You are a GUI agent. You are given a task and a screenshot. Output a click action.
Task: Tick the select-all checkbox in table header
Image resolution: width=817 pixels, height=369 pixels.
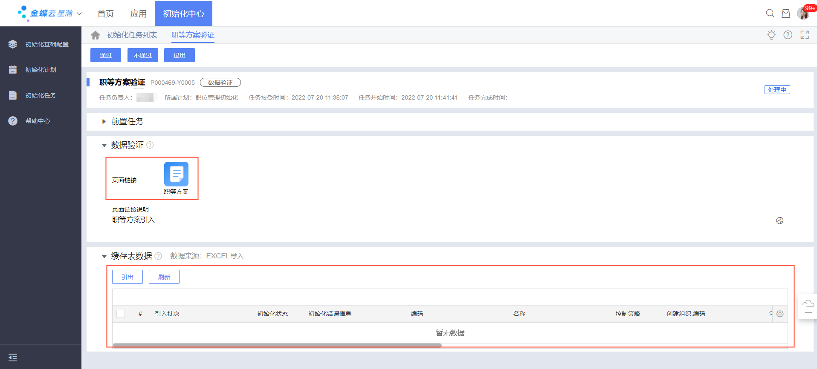(x=121, y=314)
